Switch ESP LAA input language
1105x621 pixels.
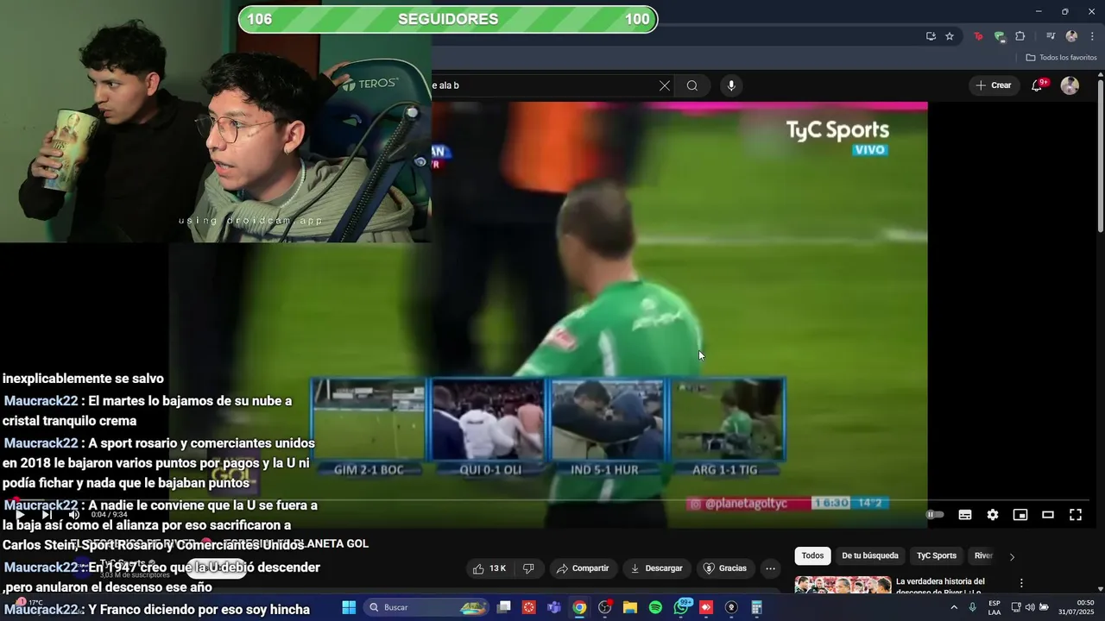(994, 607)
